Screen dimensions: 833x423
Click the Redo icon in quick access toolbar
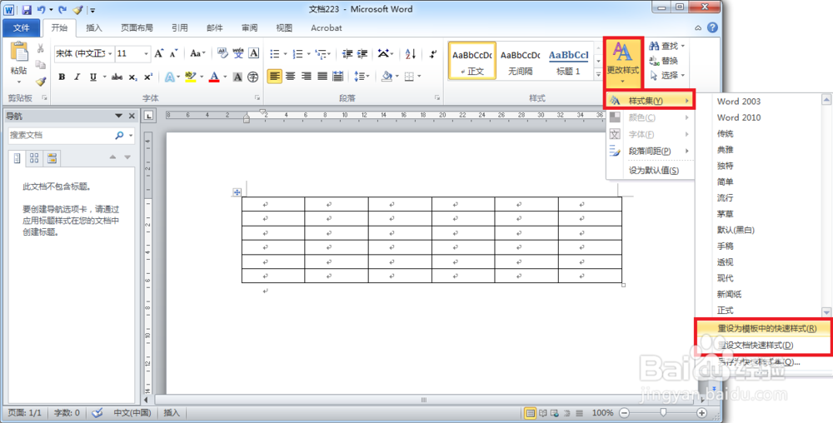62,9
